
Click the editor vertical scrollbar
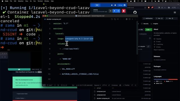pyautogui.click(x=137, y=38)
